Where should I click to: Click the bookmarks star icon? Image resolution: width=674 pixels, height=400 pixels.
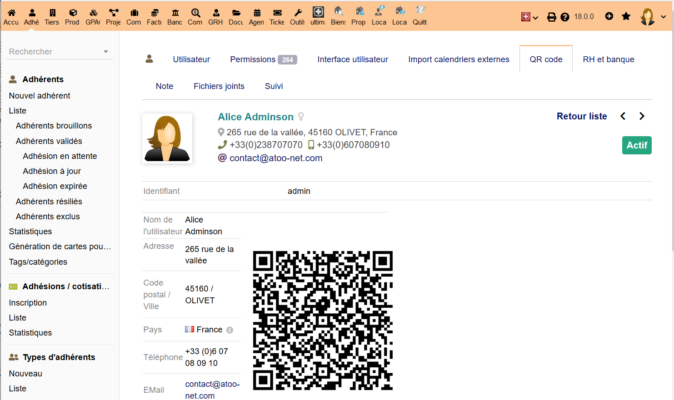626,16
